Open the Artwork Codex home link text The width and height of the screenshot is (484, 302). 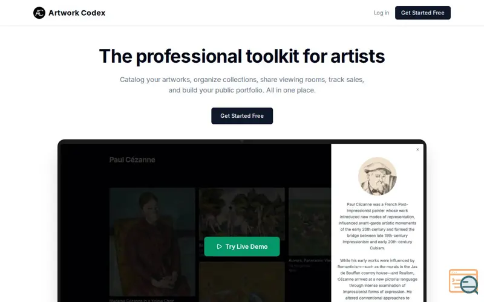click(77, 13)
